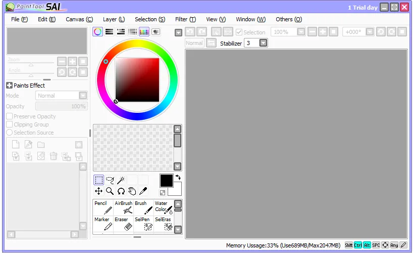This screenshot has width=414, height=253.
Task: Pick a shade in the red saturation square
Action: coord(137,79)
